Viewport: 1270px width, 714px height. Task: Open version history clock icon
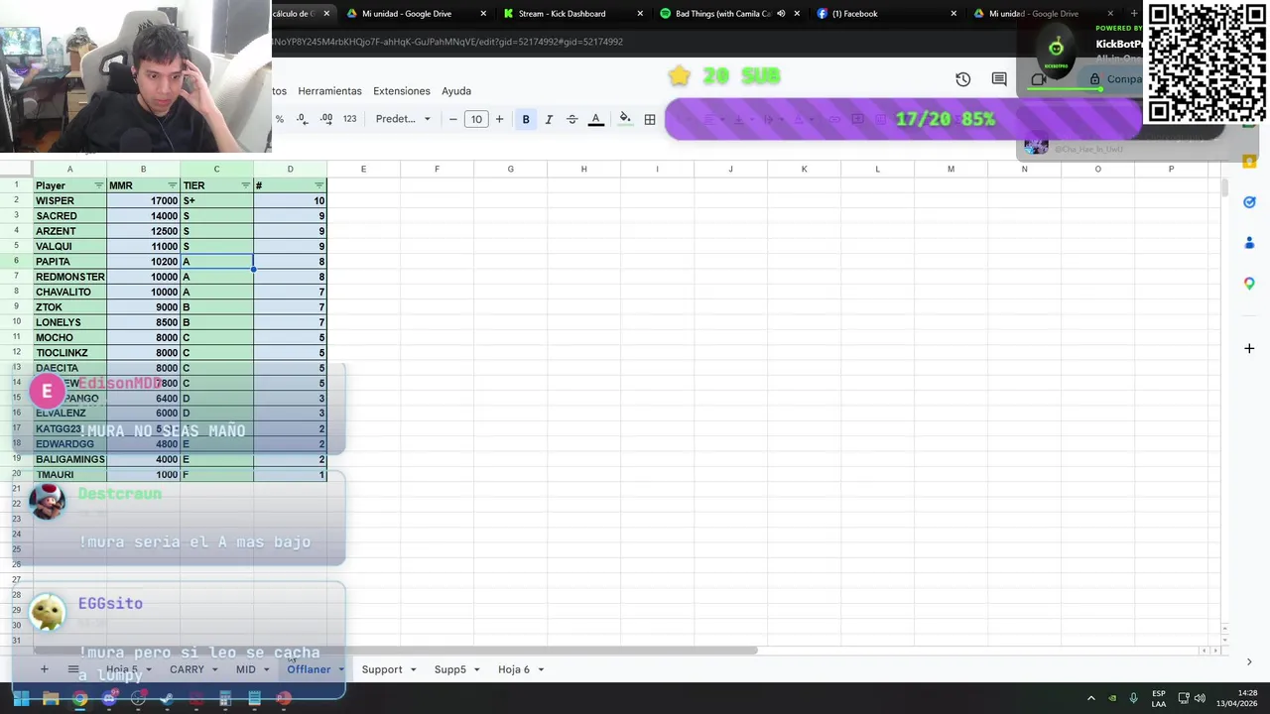[x=962, y=79]
